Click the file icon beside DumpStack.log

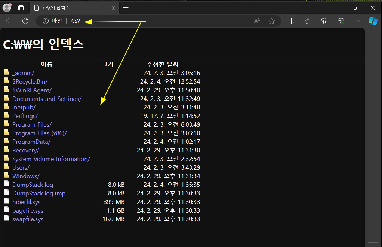(7, 184)
